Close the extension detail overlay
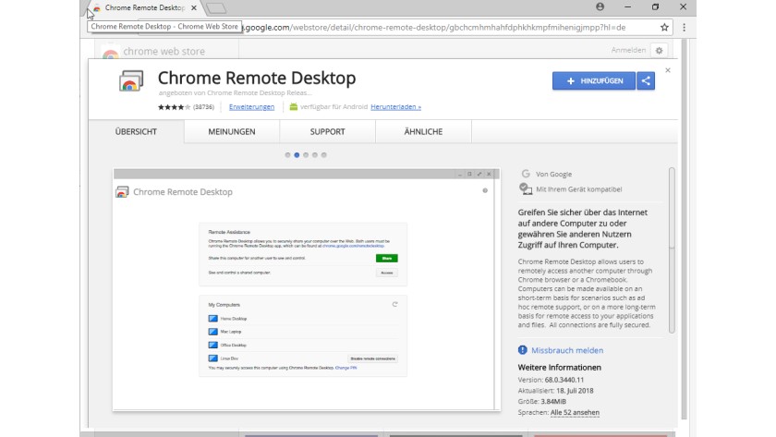The image size is (776, 437). point(668,70)
